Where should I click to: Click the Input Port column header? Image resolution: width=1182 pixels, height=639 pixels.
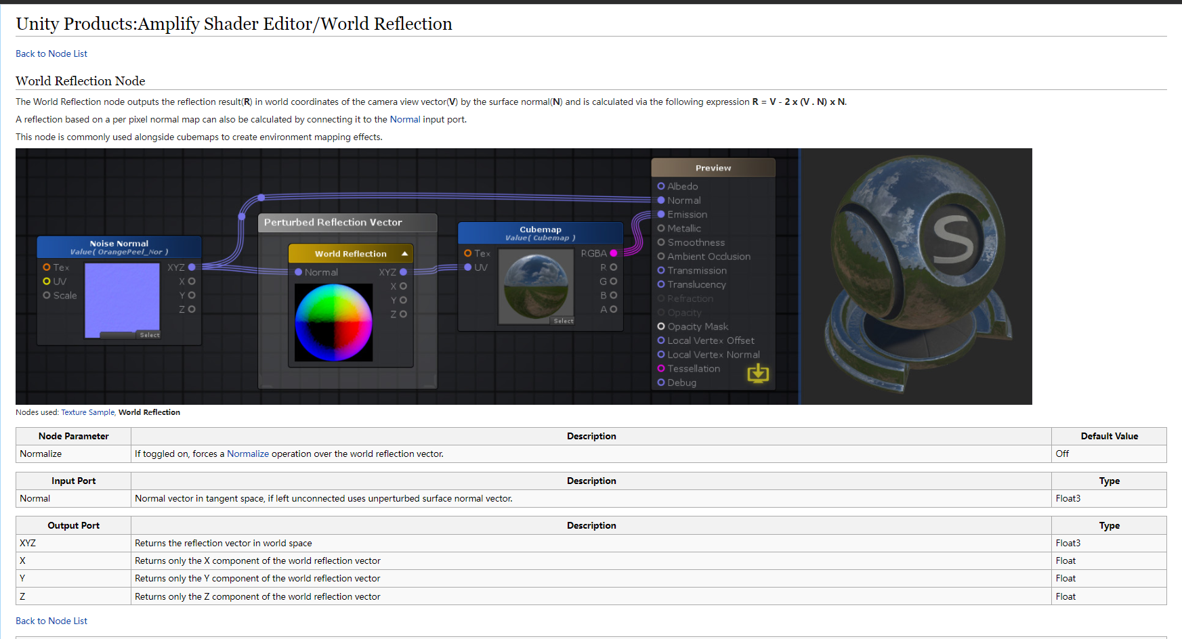coord(73,481)
